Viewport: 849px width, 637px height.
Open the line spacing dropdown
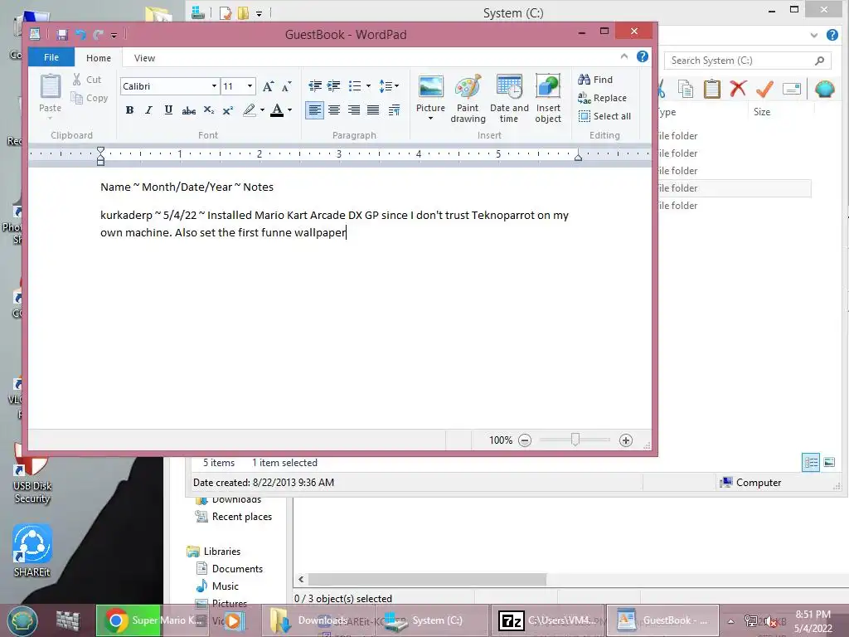coord(389,86)
